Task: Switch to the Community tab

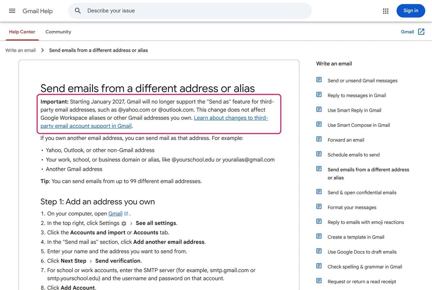Action: [58, 32]
